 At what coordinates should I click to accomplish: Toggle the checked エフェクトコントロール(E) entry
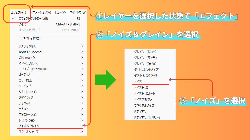click(33, 19)
